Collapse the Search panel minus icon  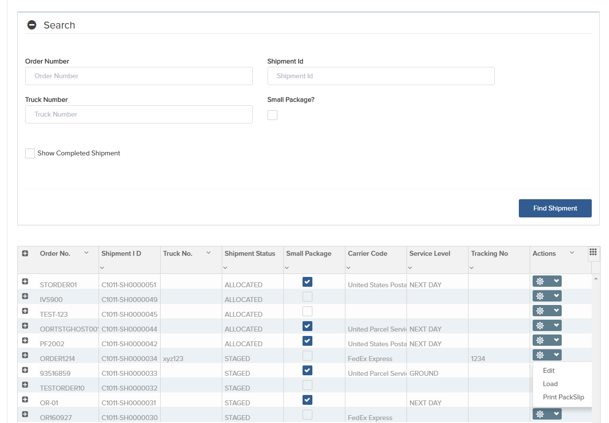[x=32, y=25]
